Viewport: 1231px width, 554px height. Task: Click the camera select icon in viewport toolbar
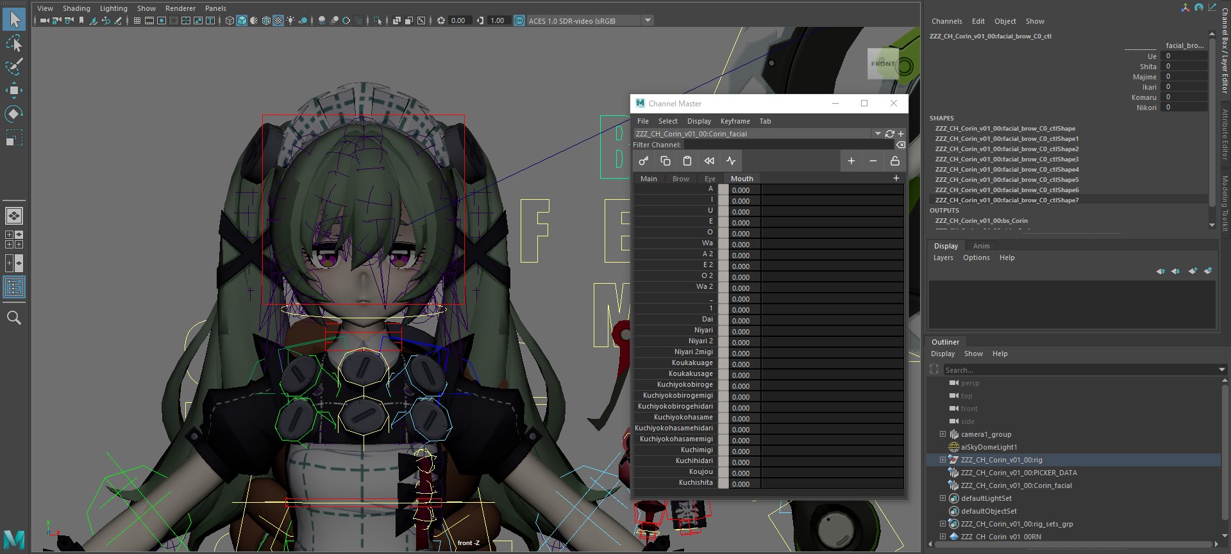tap(44, 20)
